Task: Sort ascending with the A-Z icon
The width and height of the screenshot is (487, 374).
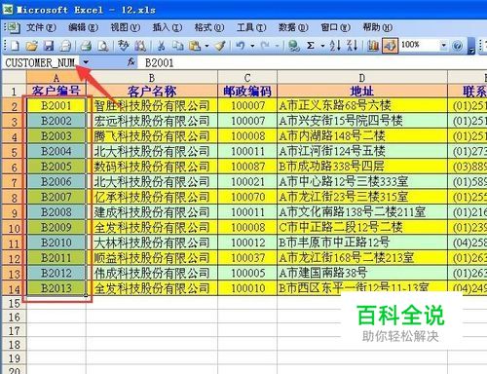Action: coord(335,46)
